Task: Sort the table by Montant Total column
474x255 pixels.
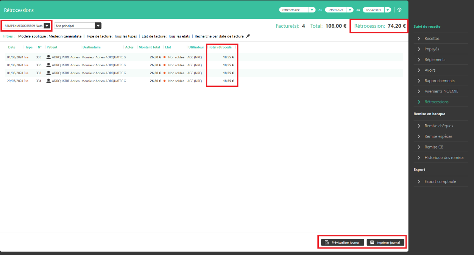Action: pos(149,47)
